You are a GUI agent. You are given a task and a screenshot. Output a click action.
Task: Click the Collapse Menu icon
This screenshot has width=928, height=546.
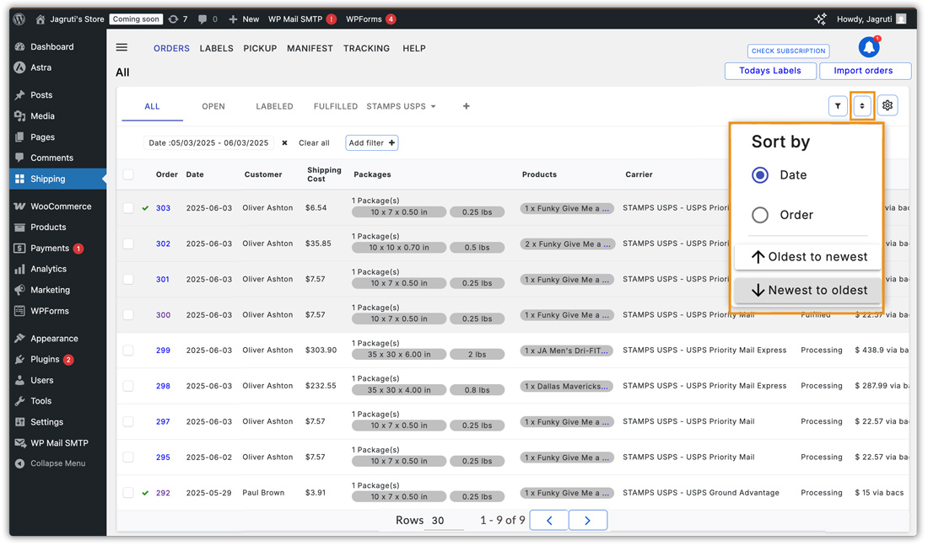[x=19, y=464]
